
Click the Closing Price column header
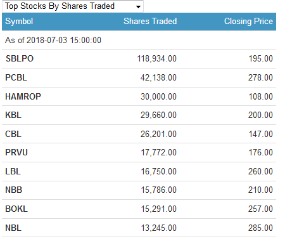click(248, 22)
